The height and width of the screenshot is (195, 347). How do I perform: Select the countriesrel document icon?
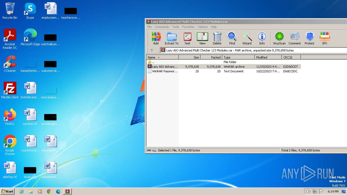click(x=30, y=144)
